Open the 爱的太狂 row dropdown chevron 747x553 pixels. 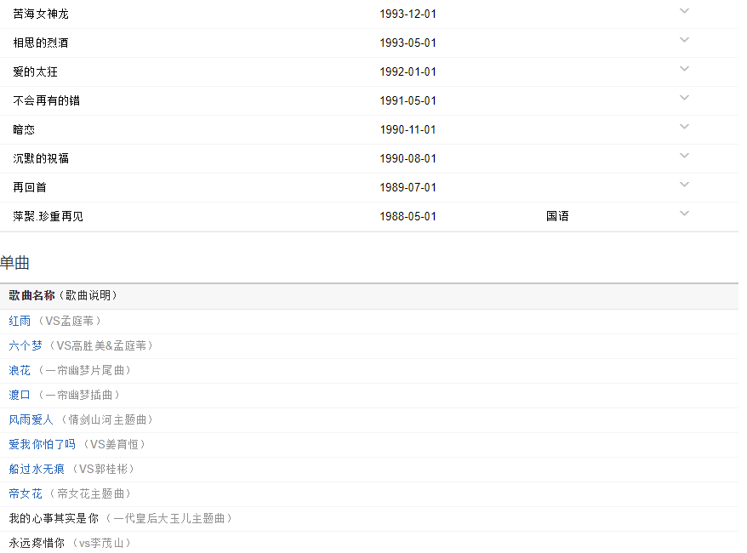[x=684, y=69]
